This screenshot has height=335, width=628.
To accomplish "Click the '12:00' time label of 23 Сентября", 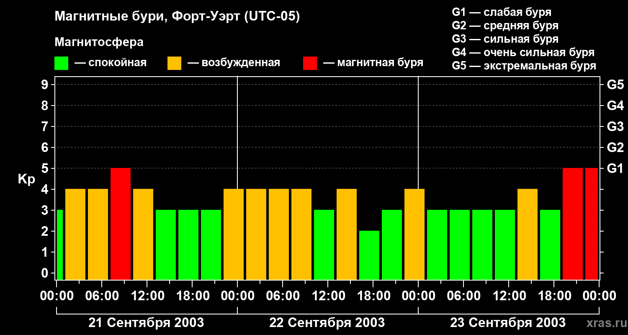I will click(x=509, y=296).
